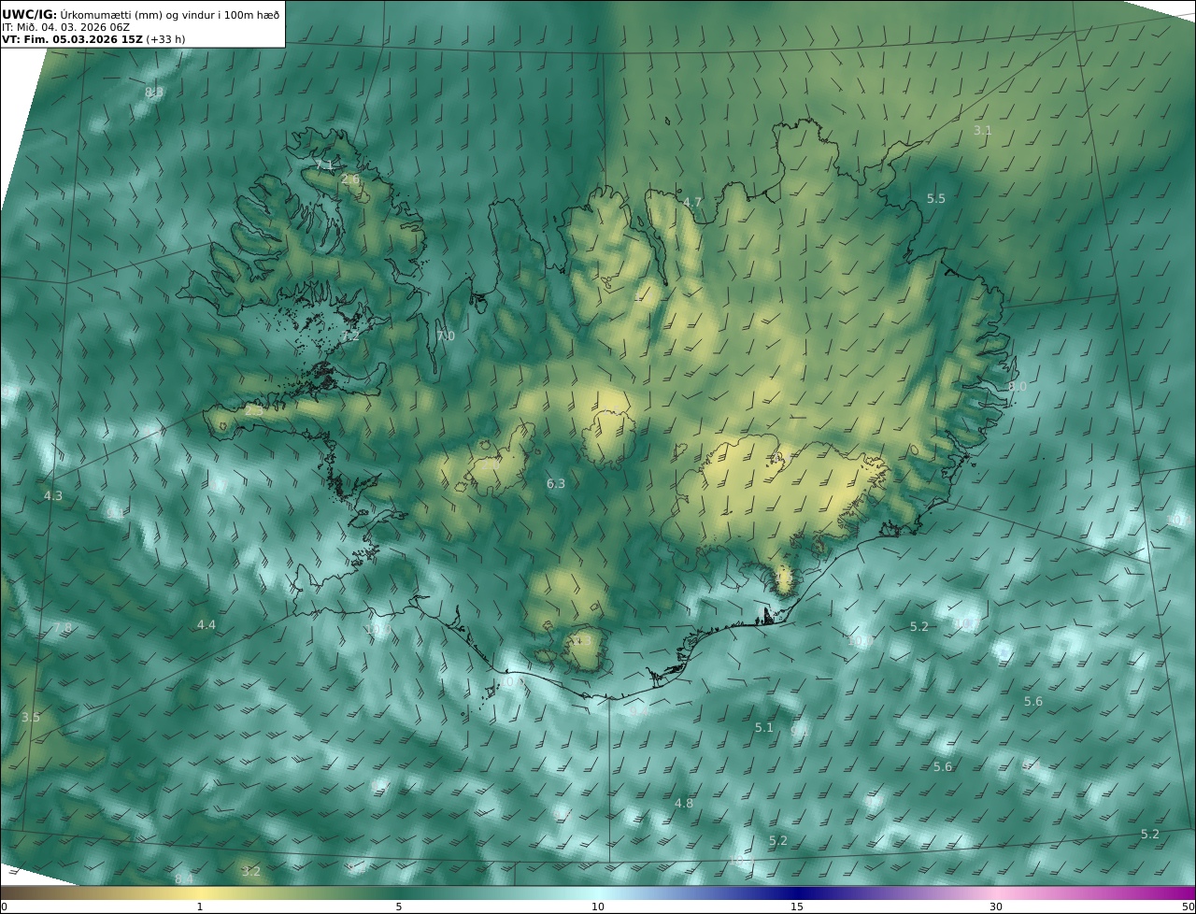Click the 8.0 value on the east coast
Screen dimensions: 1196x914
1018,387
